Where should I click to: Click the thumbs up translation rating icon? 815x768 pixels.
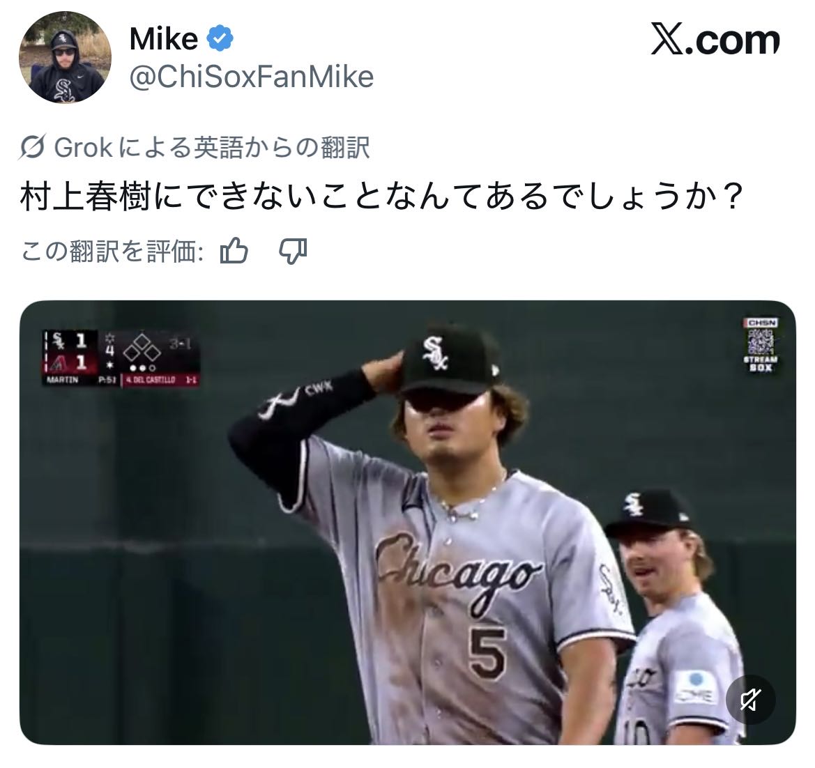pos(234,251)
